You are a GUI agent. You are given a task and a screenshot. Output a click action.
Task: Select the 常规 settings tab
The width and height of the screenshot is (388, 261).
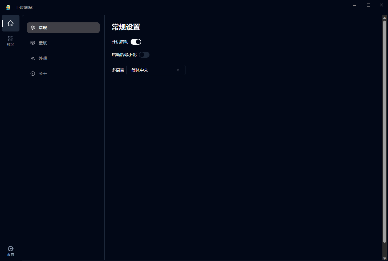[63, 28]
